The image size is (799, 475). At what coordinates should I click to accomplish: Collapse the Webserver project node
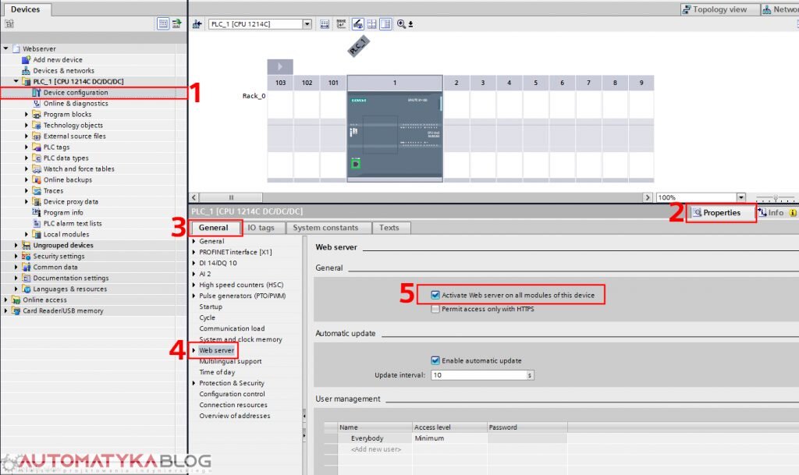coord(5,49)
